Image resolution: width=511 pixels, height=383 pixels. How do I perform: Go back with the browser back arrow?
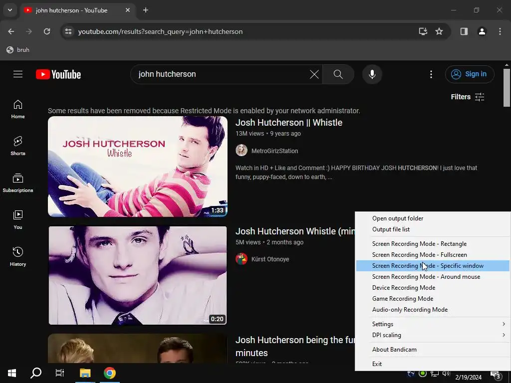click(x=11, y=31)
